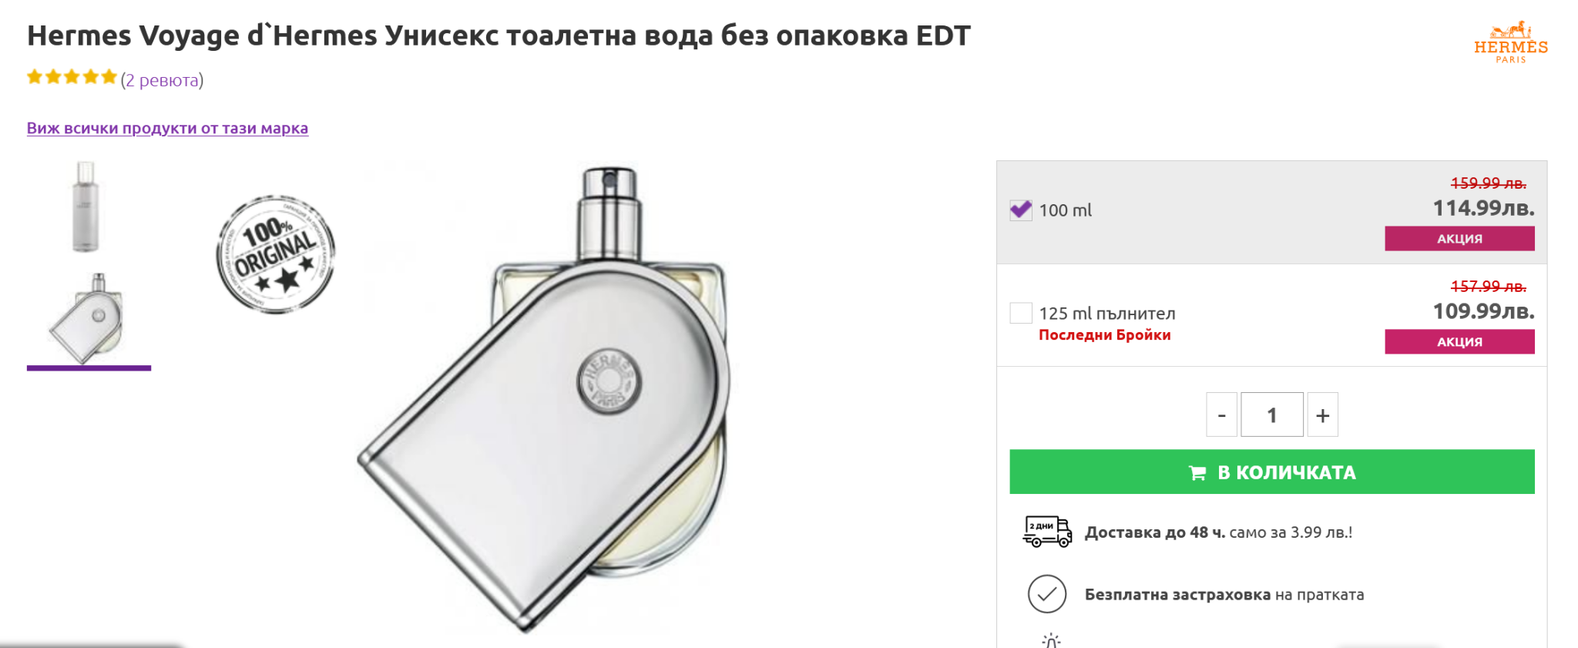Click the АКЦИЯ badge for 125 ml
This screenshot has height=648, width=1578.
pyautogui.click(x=1459, y=341)
